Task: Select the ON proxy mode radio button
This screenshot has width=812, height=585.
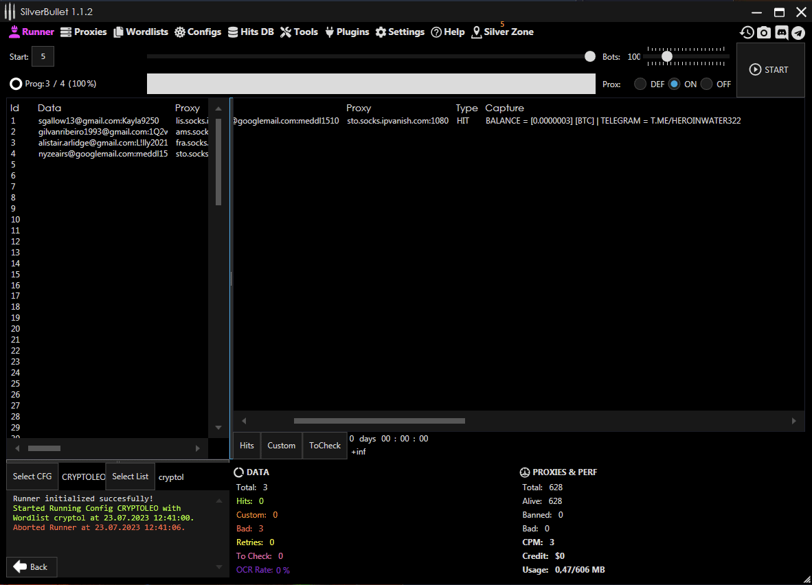Action: click(674, 84)
